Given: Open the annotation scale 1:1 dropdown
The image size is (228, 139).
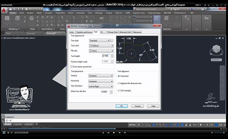Looking at the screenshot, I should pyautogui.click(x=195, y=125).
